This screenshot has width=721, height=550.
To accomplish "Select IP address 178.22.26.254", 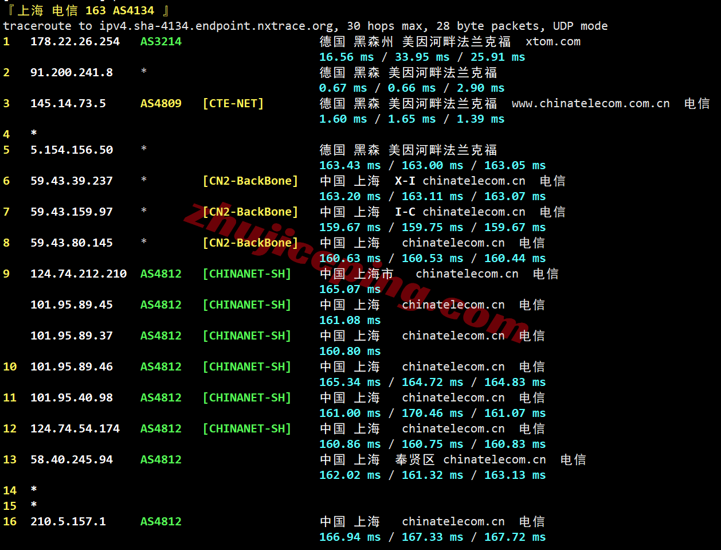I will (75, 42).
